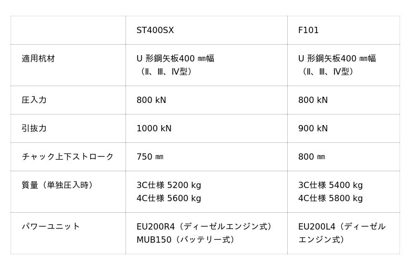Screen dimensions: 420x270
Task: Select the MUB150（バッテリー式）entry
Action: click(185, 240)
